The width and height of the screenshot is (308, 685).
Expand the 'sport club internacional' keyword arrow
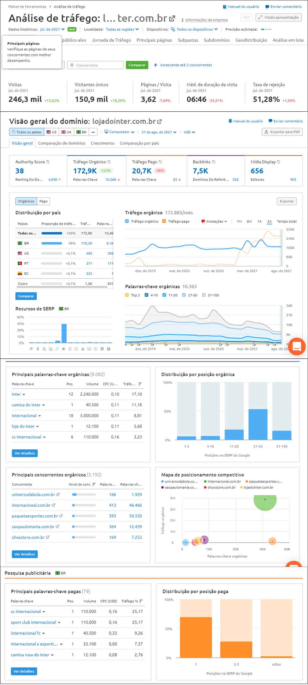[59, 623]
